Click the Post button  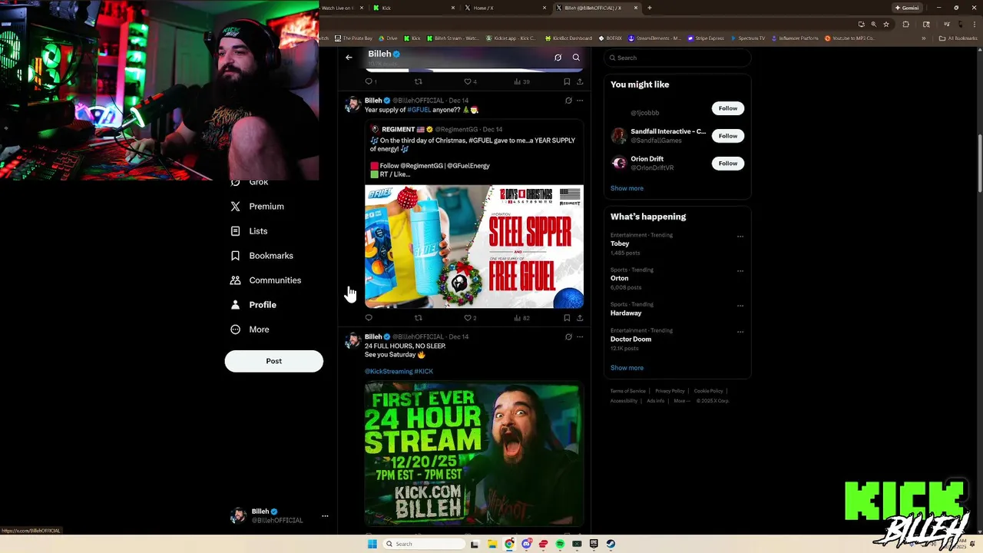[x=274, y=361]
